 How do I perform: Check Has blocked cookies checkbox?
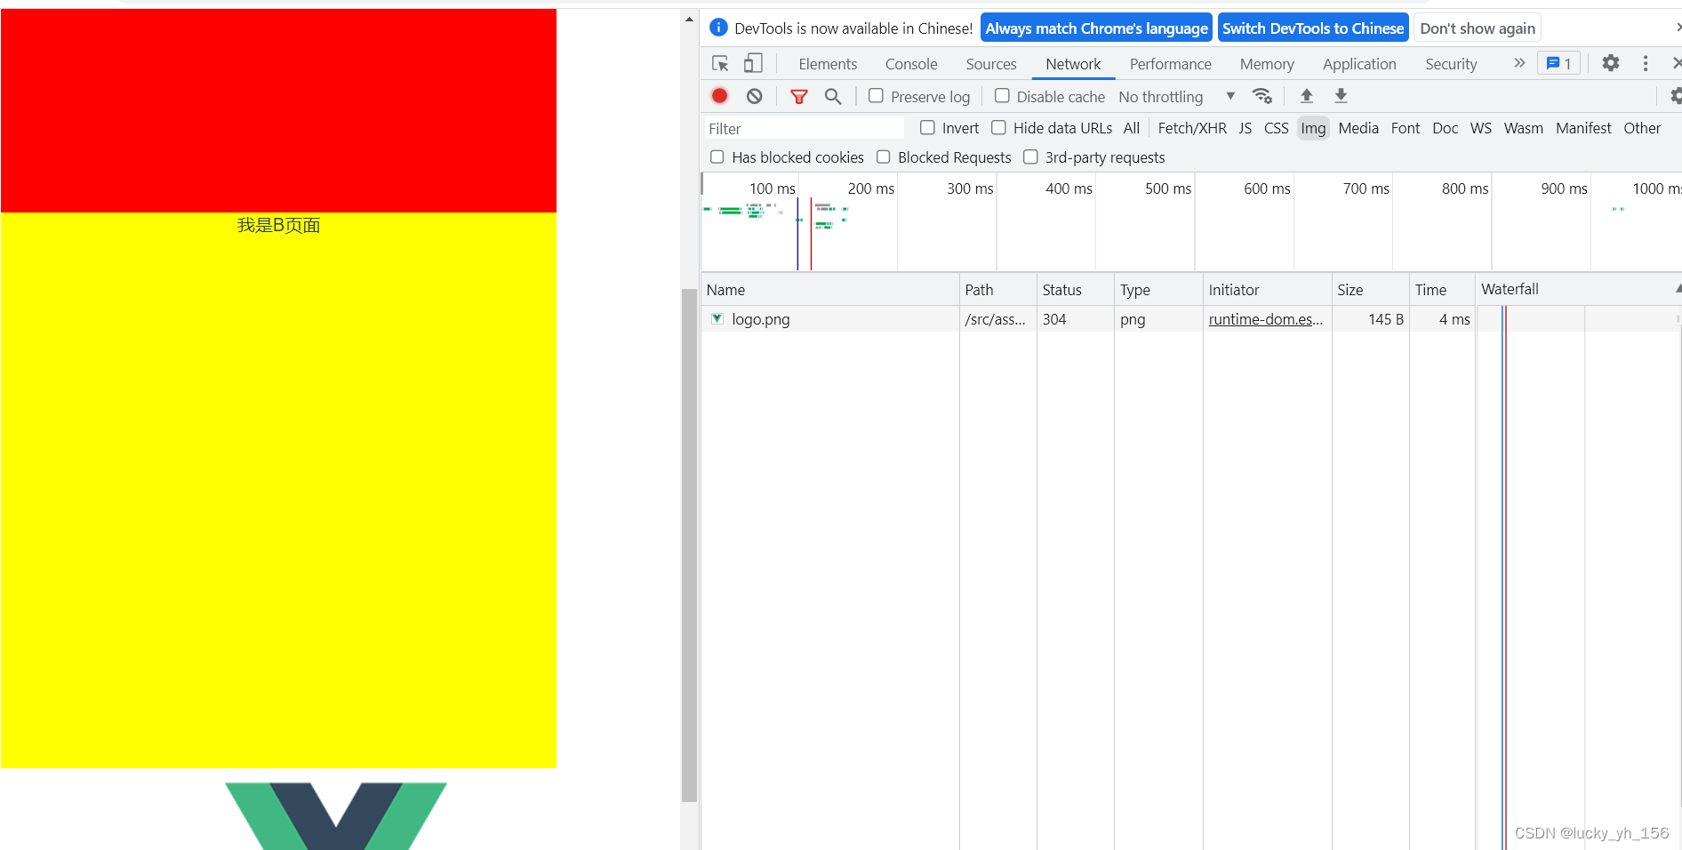coord(717,157)
